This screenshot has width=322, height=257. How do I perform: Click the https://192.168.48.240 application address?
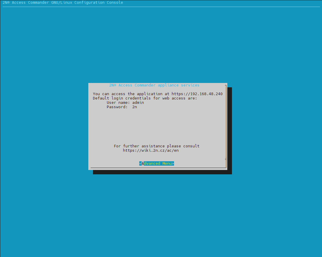coord(197,94)
